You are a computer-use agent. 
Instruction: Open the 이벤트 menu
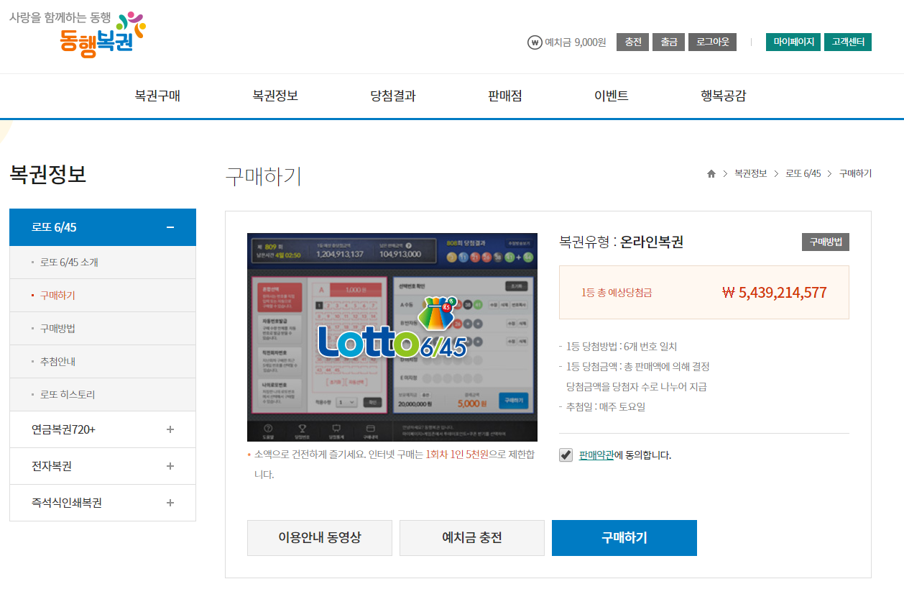coord(612,96)
